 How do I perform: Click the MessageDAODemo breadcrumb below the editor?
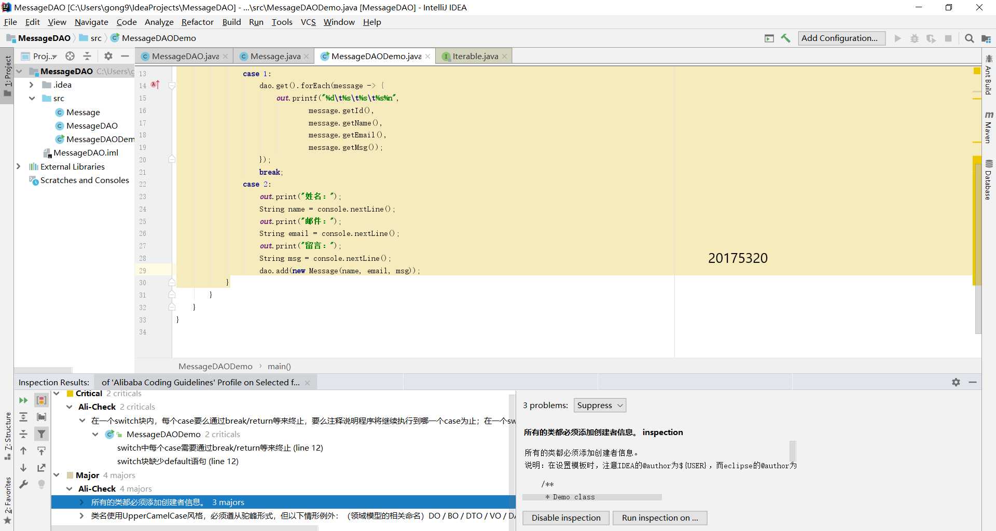(x=215, y=367)
